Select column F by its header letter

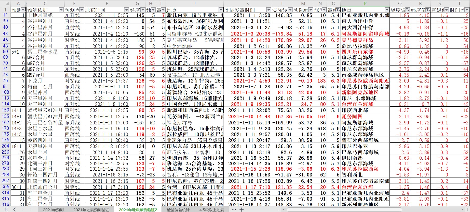tap(107, 4)
